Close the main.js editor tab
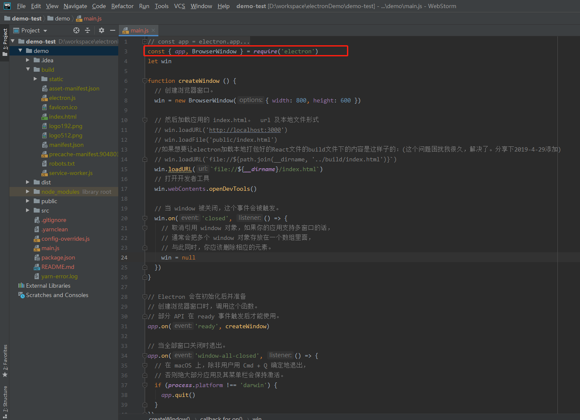Image resolution: width=580 pixels, height=420 pixels. click(x=153, y=30)
